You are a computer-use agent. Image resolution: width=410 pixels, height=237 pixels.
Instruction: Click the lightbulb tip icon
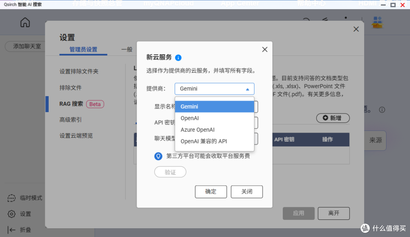158,156
